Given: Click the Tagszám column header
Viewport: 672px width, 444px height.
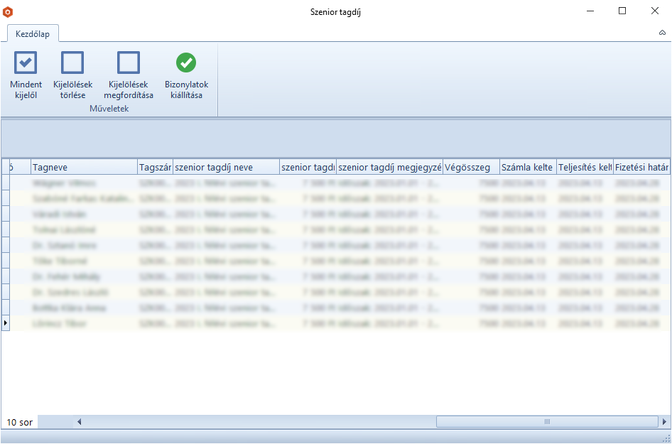Looking at the screenshot, I should [x=155, y=168].
